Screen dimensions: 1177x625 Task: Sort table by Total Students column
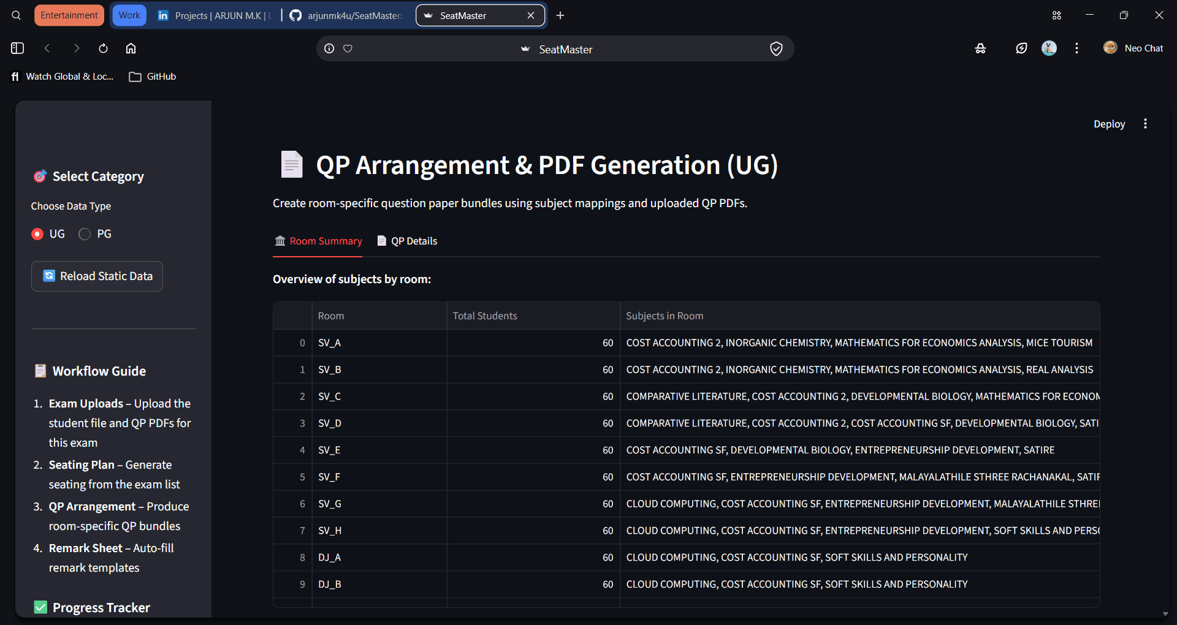533,316
